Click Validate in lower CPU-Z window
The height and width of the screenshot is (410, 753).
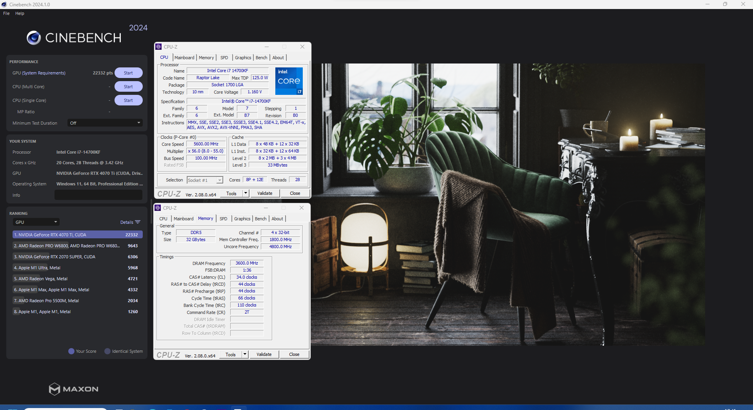(x=264, y=354)
